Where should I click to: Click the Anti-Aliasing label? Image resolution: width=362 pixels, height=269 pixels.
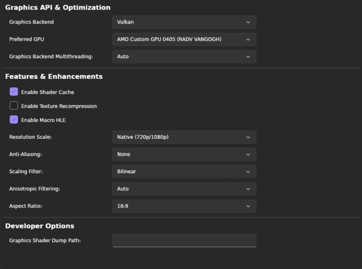tap(25, 154)
